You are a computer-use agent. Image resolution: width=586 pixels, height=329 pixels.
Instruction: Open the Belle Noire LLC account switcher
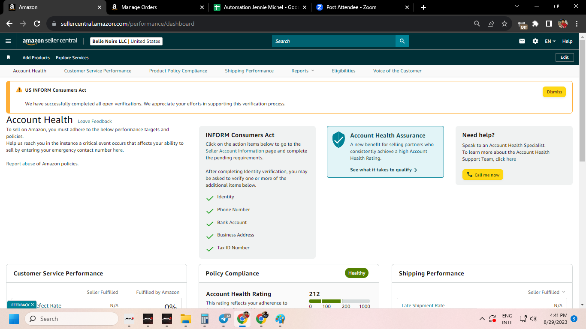(127, 41)
